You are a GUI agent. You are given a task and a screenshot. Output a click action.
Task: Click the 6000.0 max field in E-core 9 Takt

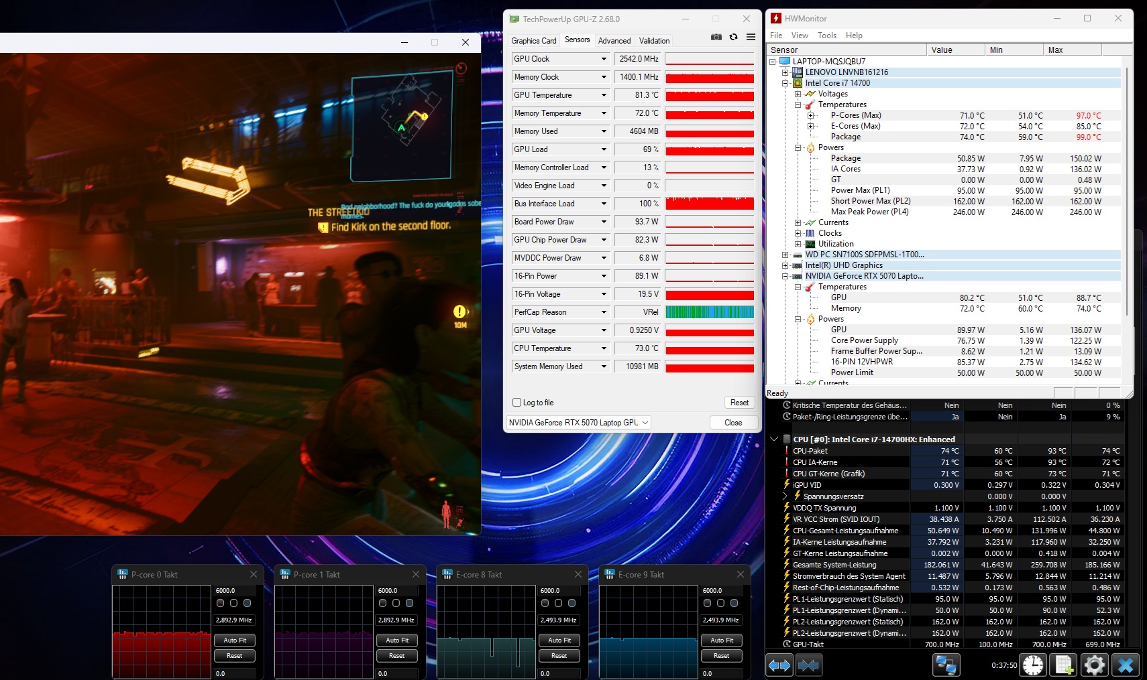[722, 591]
